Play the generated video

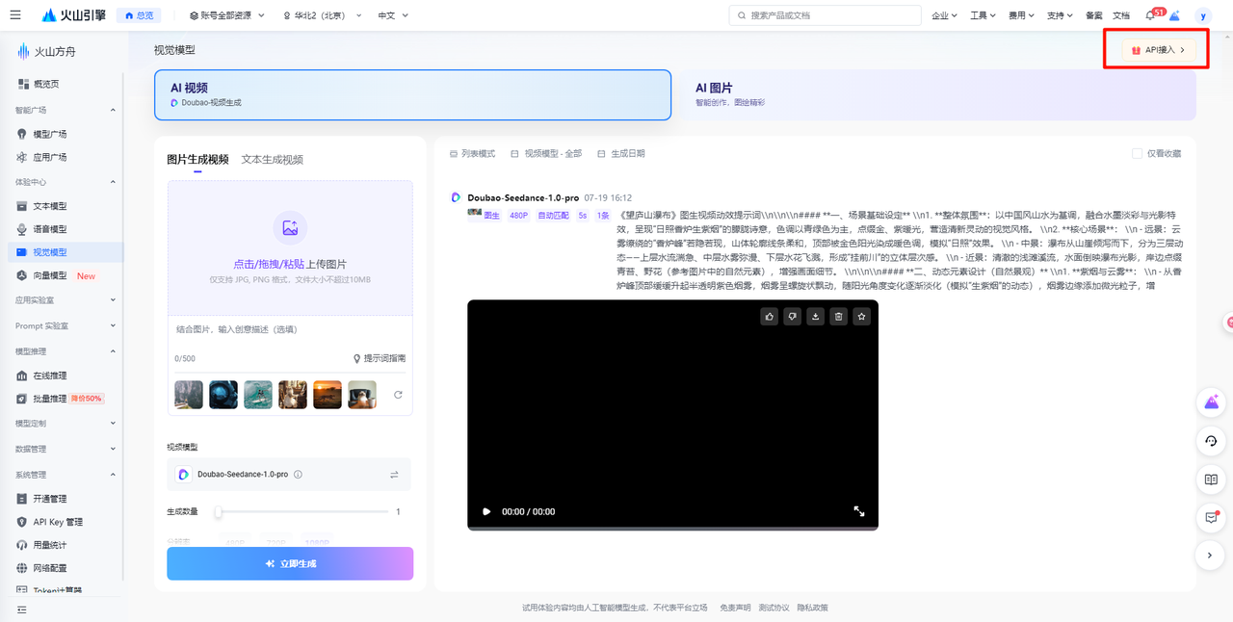(x=486, y=511)
